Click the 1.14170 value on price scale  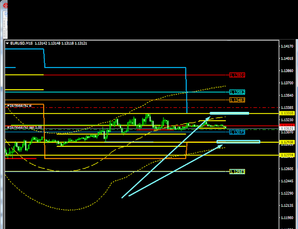287,47
